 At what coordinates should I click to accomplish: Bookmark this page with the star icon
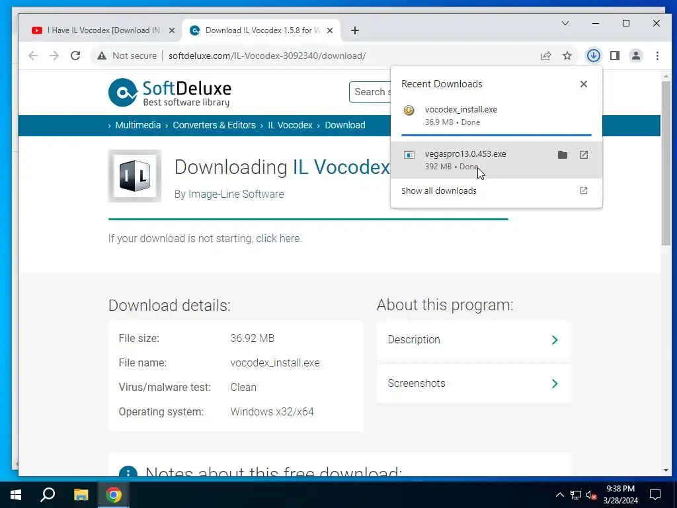point(567,56)
